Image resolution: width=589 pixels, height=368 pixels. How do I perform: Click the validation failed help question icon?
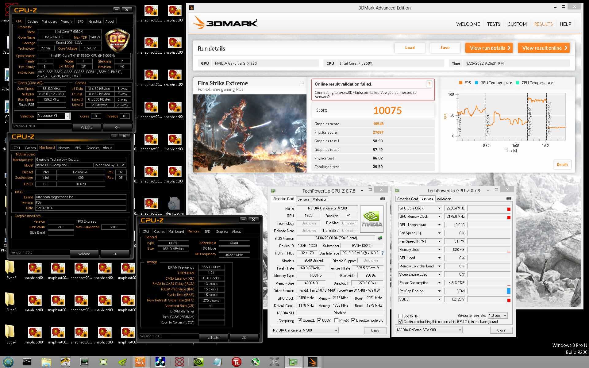[x=429, y=84]
